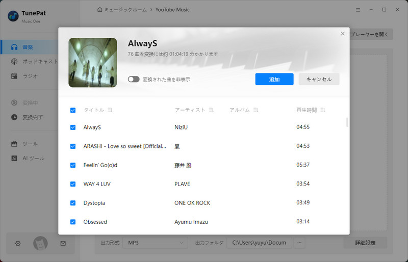408x262 pixels.
Task: Select the Ayumu Imazu artist cell
Action: tap(191, 222)
